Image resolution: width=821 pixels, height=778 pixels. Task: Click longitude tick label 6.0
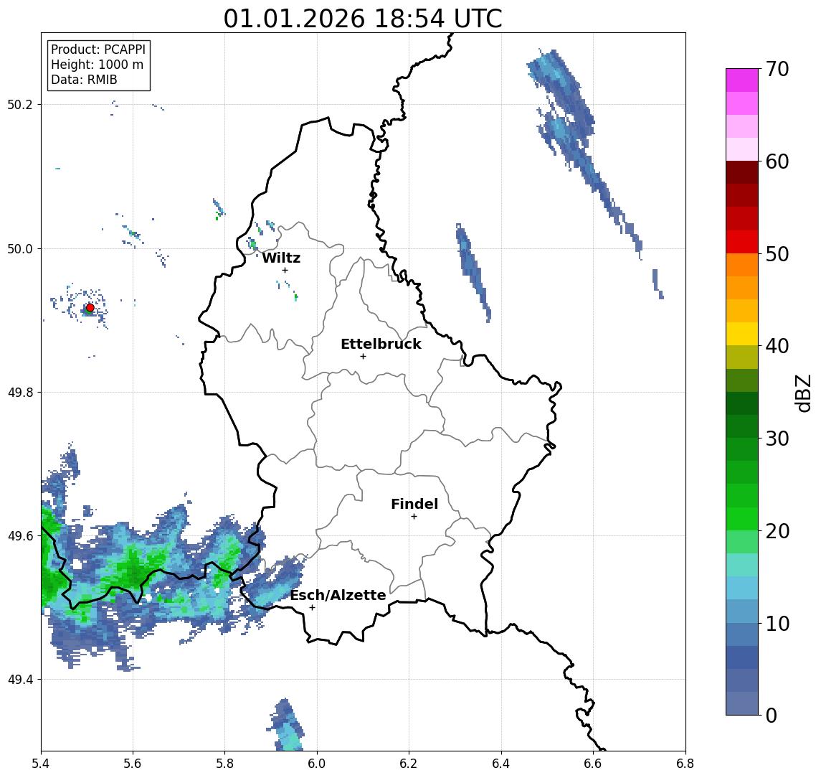(x=317, y=764)
